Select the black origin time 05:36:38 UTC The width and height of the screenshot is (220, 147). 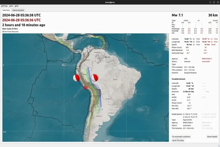click(21, 15)
